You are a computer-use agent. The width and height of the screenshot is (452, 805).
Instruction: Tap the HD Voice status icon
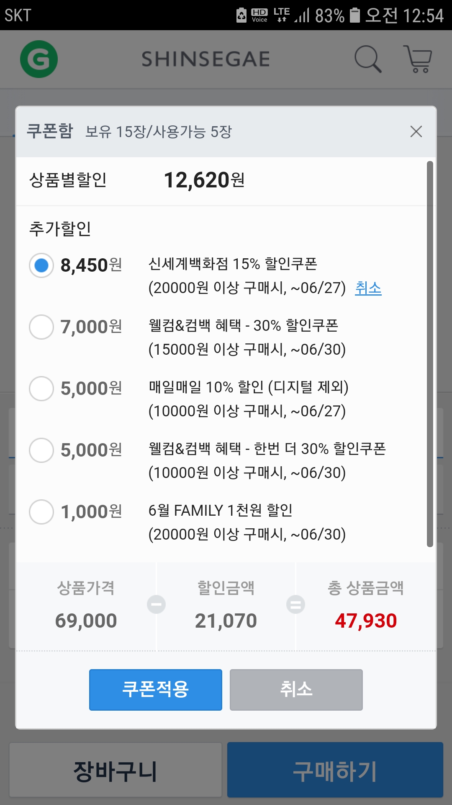point(259,15)
